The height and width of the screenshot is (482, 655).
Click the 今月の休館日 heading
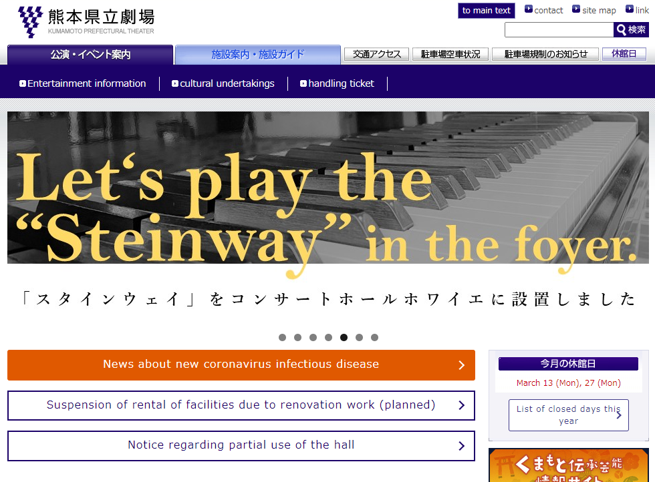(x=568, y=363)
